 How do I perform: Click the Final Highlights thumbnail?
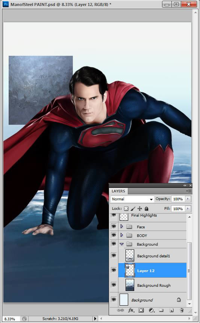(x=124, y=217)
